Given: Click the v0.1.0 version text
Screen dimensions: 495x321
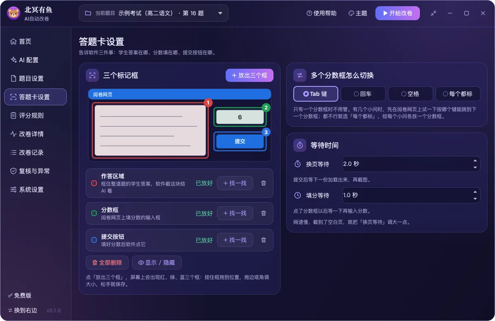Looking at the screenshot, I should click(54, 310).
